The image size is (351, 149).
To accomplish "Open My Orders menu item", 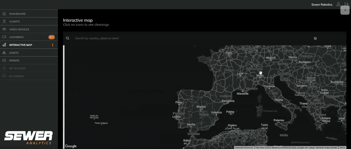I will (x=16, y=76).
